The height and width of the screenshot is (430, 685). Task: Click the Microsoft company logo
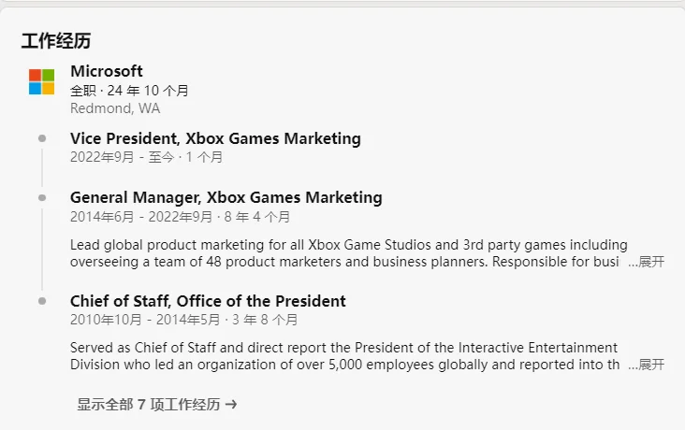click(41, 81)
